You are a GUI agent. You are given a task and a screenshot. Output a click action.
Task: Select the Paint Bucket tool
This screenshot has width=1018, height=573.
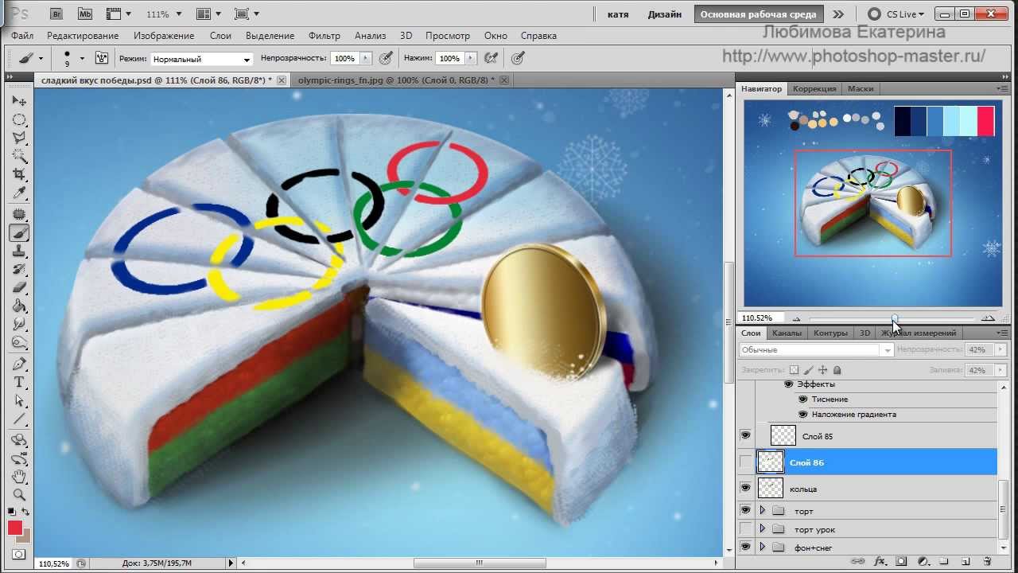click(x=19, y=306)
